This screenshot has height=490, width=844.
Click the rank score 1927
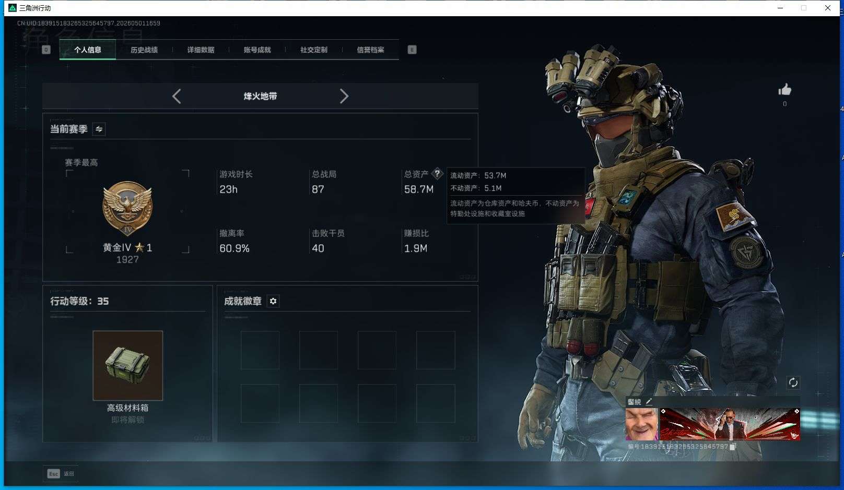127,259
